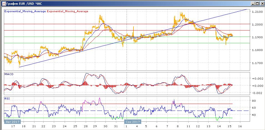Minimize the EUR/USD chart window
Viewport: 265px width, 130px height.
coord(253,3)
